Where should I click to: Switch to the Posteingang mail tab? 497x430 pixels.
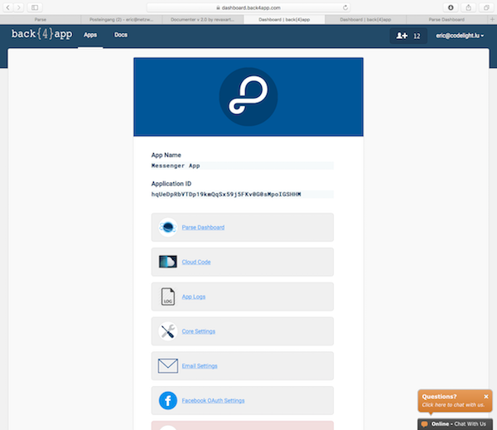click(122, 19)
